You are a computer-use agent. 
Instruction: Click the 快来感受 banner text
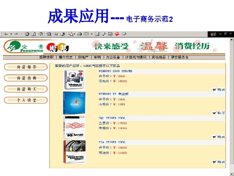coord(111,46)
